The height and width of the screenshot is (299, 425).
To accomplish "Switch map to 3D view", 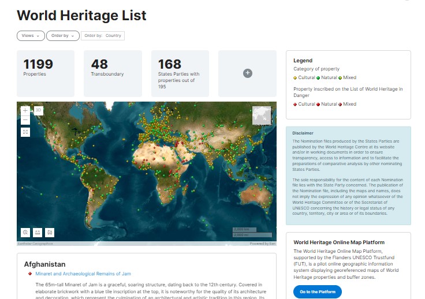I will click(x=39, y=110).
